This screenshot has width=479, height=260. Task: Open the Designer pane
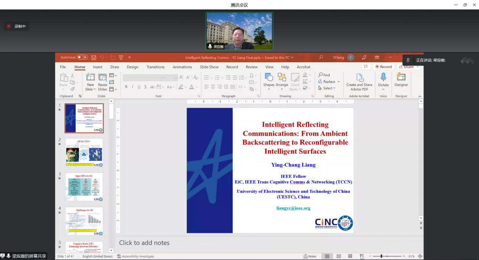[401, 80]
